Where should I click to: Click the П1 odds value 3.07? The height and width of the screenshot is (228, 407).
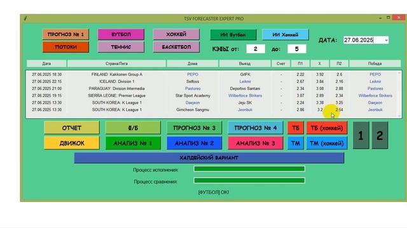coord(300,96)
